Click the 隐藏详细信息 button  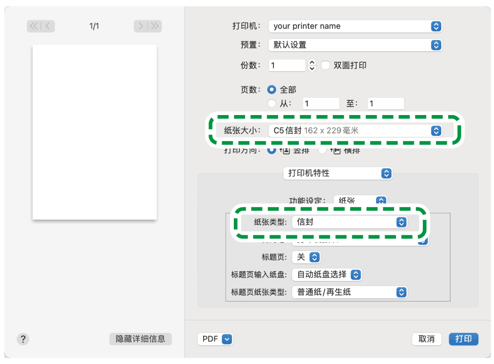[140, 339]
